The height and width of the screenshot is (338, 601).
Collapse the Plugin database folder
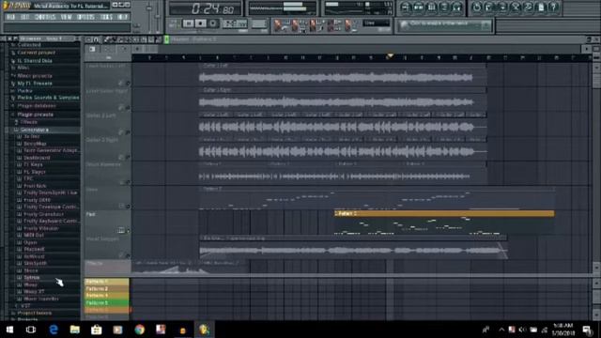tap(37, 106)
